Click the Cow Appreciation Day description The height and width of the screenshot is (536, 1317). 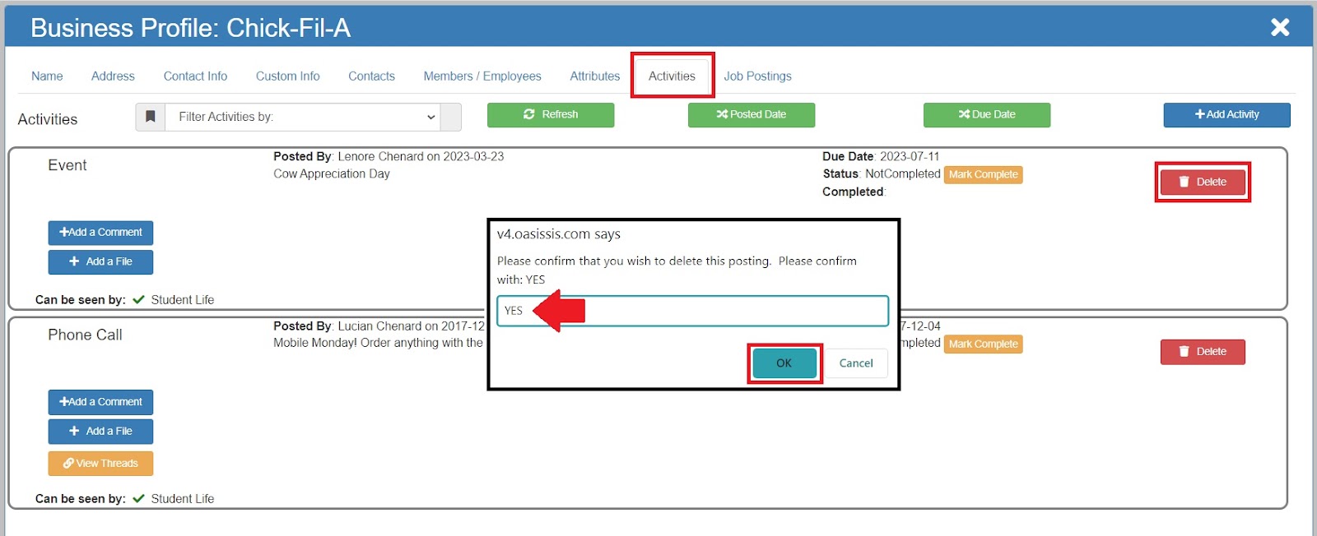pos(332,174)
